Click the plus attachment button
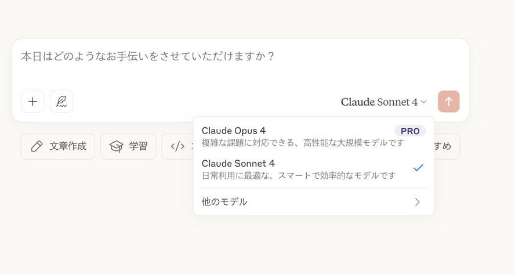 point(32,102)
